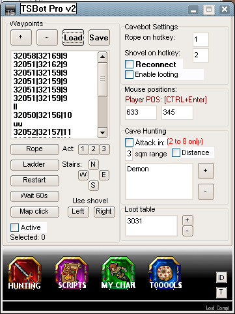Load a waypoints file
The height and width of the screenshot is (314, 235).
click(73, 38)
